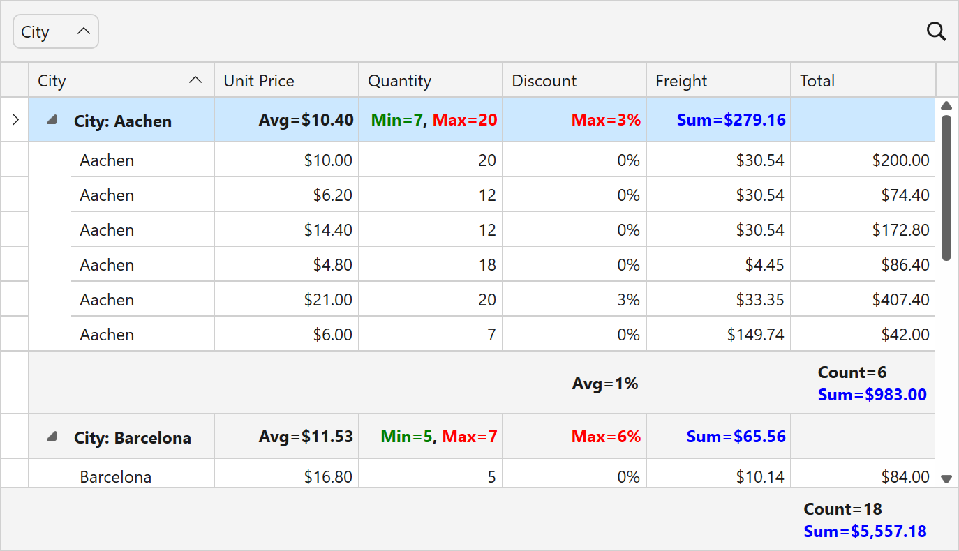This screenshot has height=551, width=959.
Task: Select the $4.45 freight cell
Action: point(718,264)
